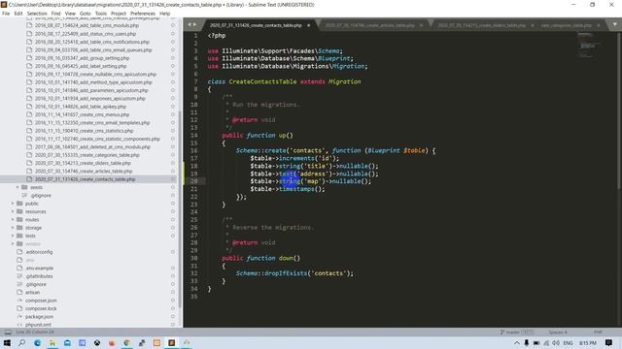Open the Goto menu
This screenshot has height=349, width=622.
[x=85, y=14]
